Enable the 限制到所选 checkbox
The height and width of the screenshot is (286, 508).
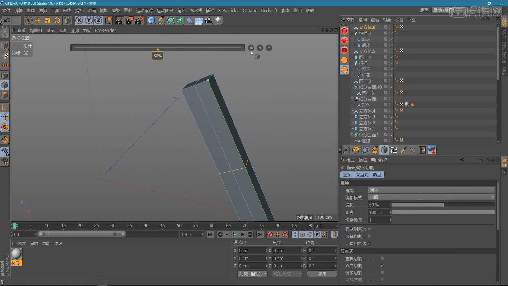[369, 229]
